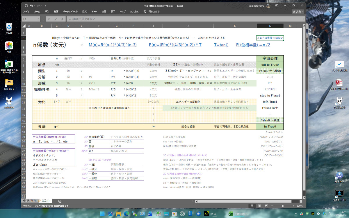This screenshot has height=218, width=349.
Task: Select cell containing 宇宙公理 header
Action: [270, 58]
